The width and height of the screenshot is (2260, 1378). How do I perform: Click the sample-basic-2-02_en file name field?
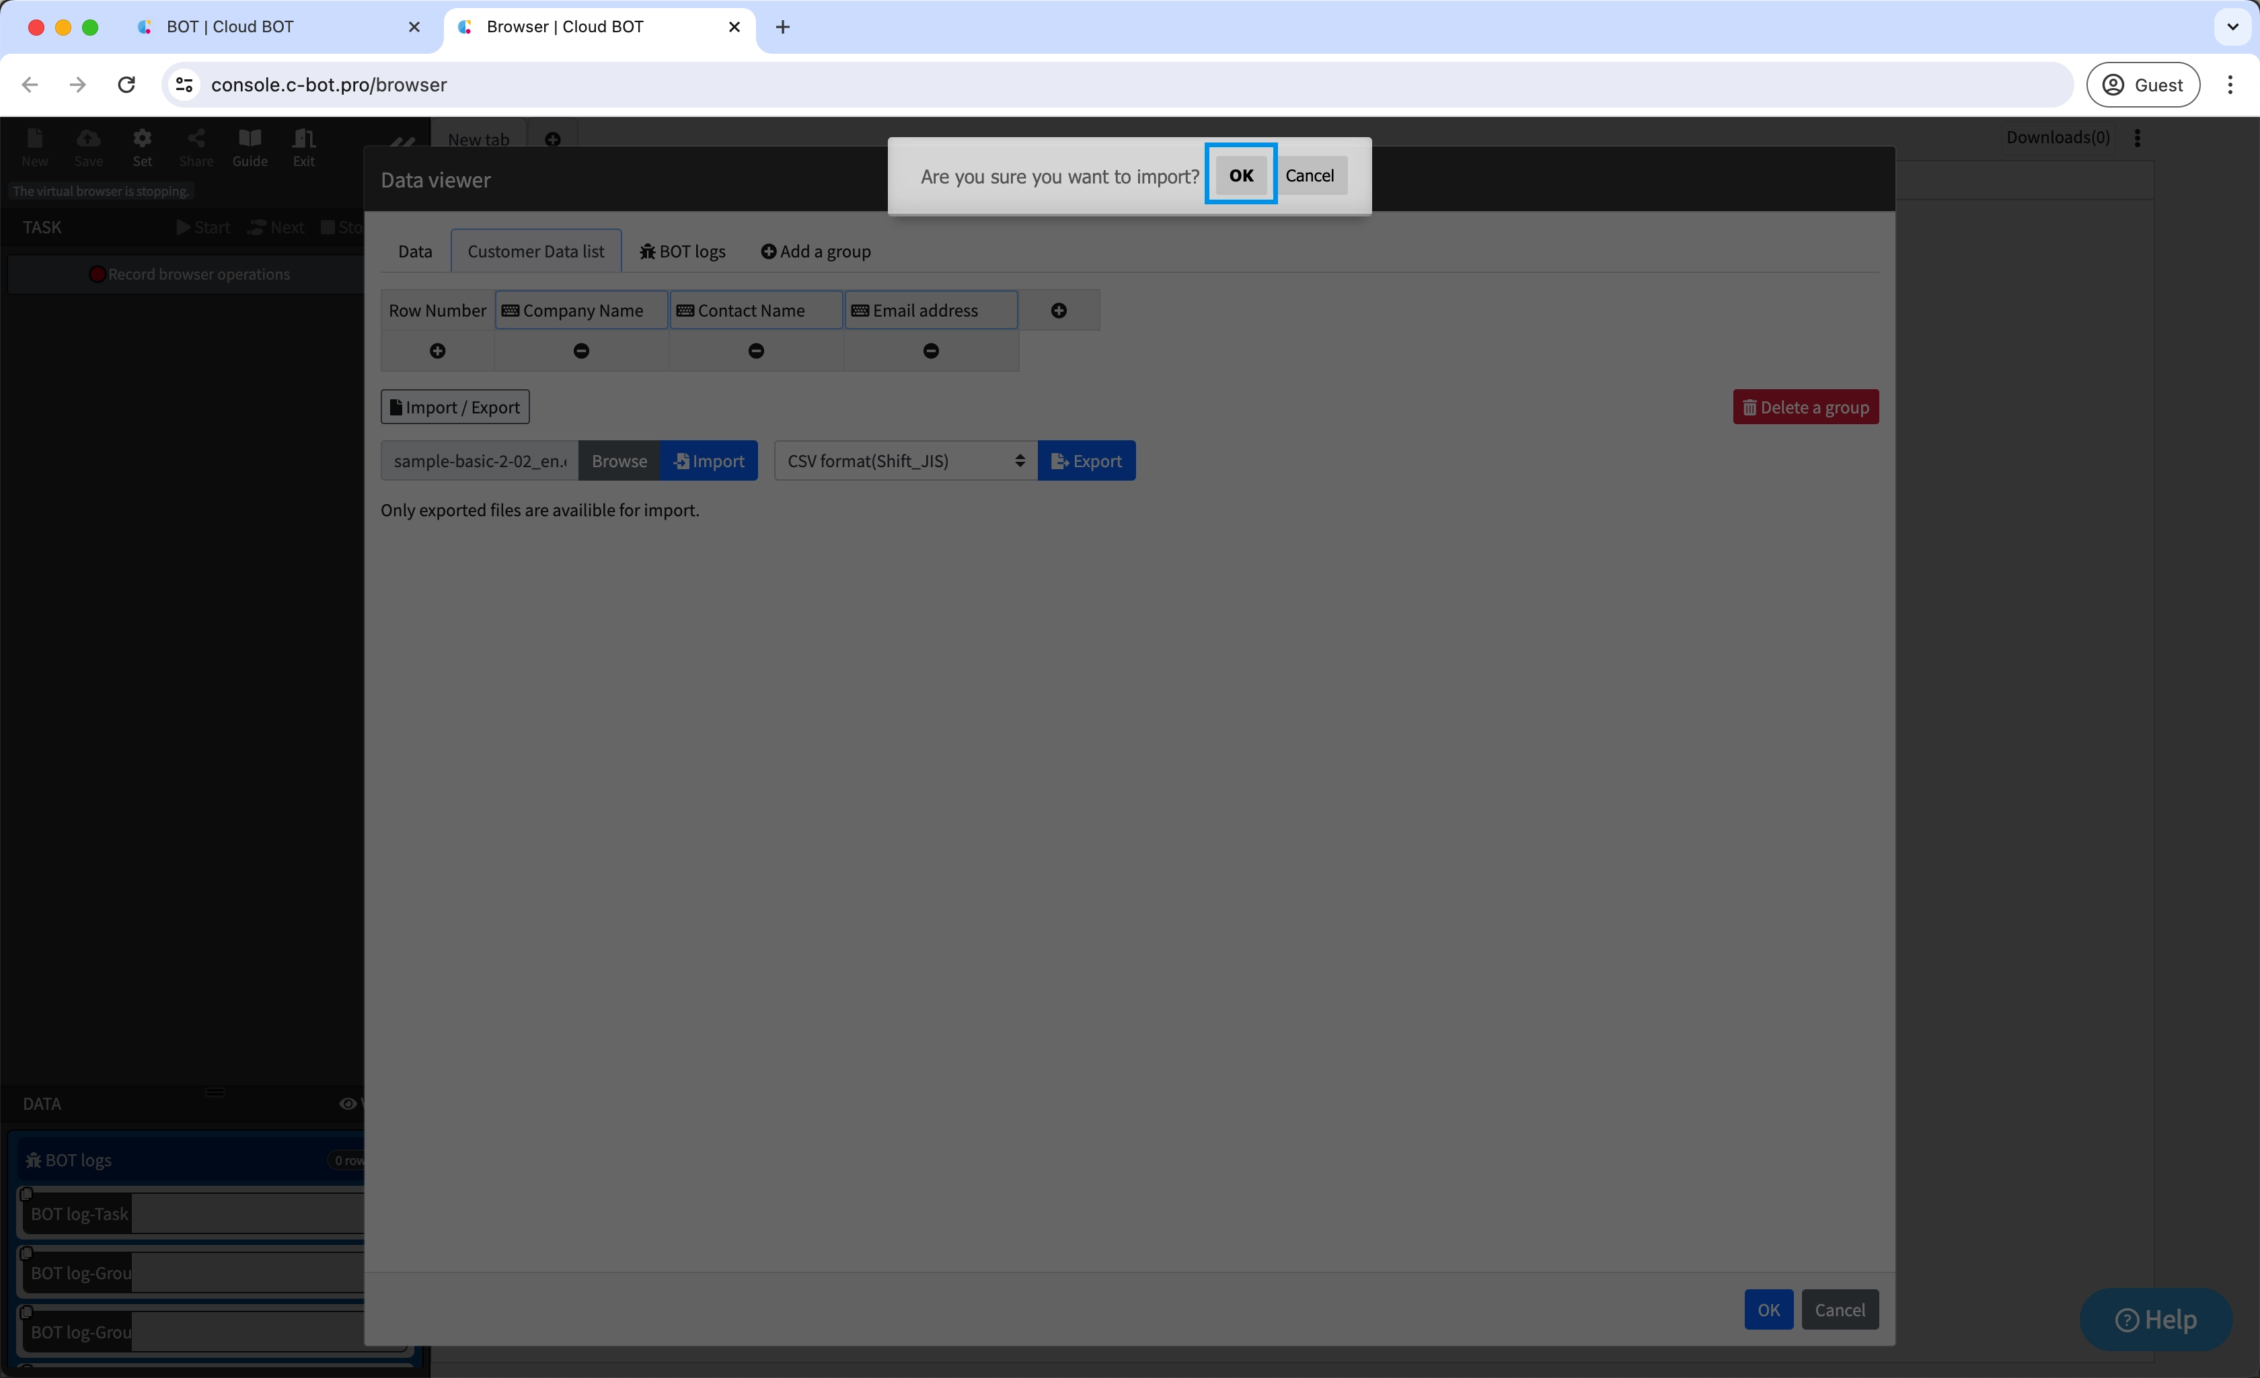(x=480, y=461)
